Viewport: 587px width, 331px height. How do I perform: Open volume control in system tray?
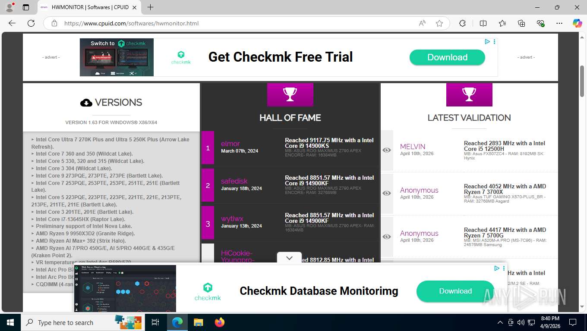pos(521,322)
